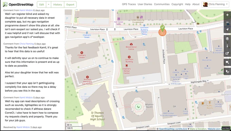Add a note to the map
The width and height of the screenshot is (231, 131).
(x=227, y=62)
